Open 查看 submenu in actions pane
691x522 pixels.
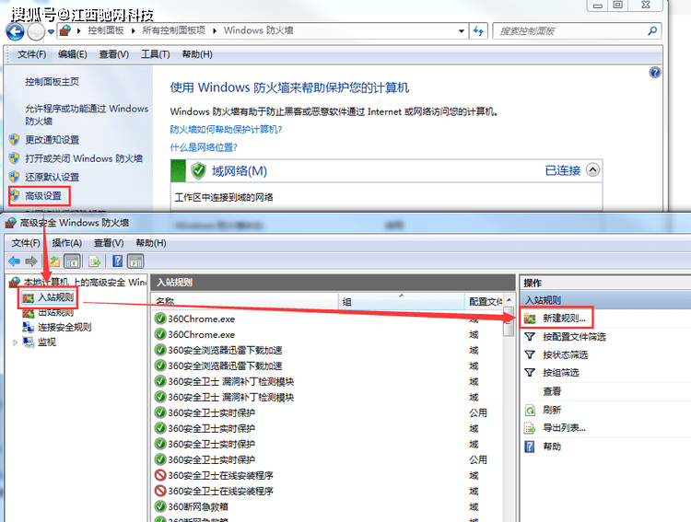(552, 391)
